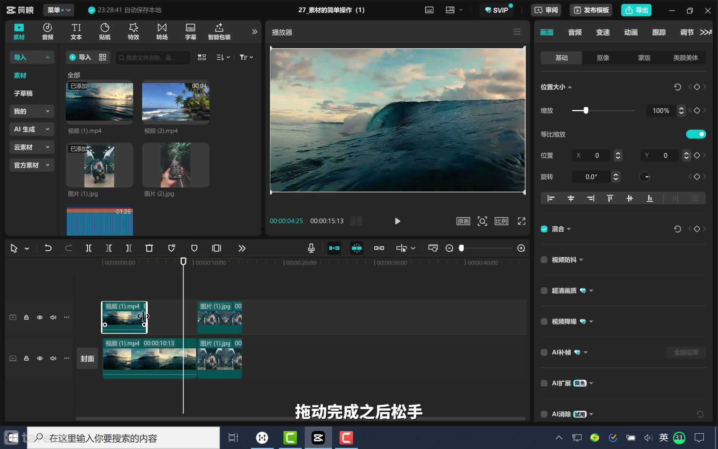This screenshot has height=449, width=718.
Task: Mute the main track with speaker icon
Action: [x=53, y=358]
